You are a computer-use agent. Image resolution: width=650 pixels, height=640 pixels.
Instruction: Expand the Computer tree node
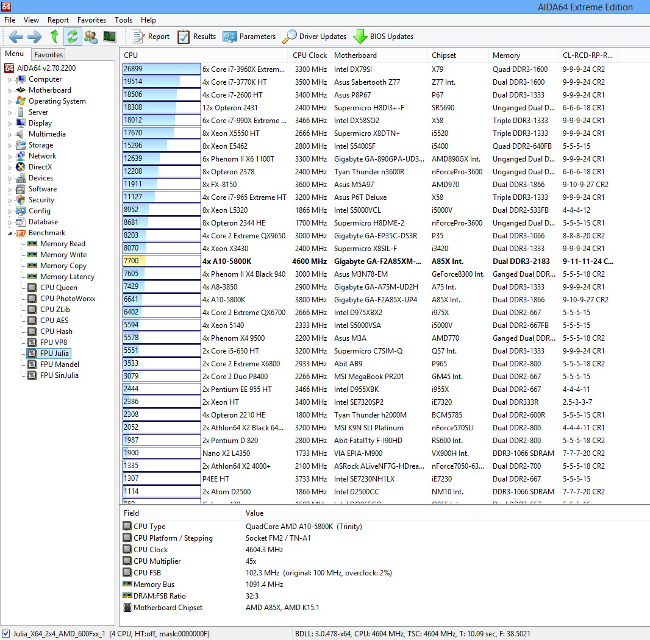10,80
